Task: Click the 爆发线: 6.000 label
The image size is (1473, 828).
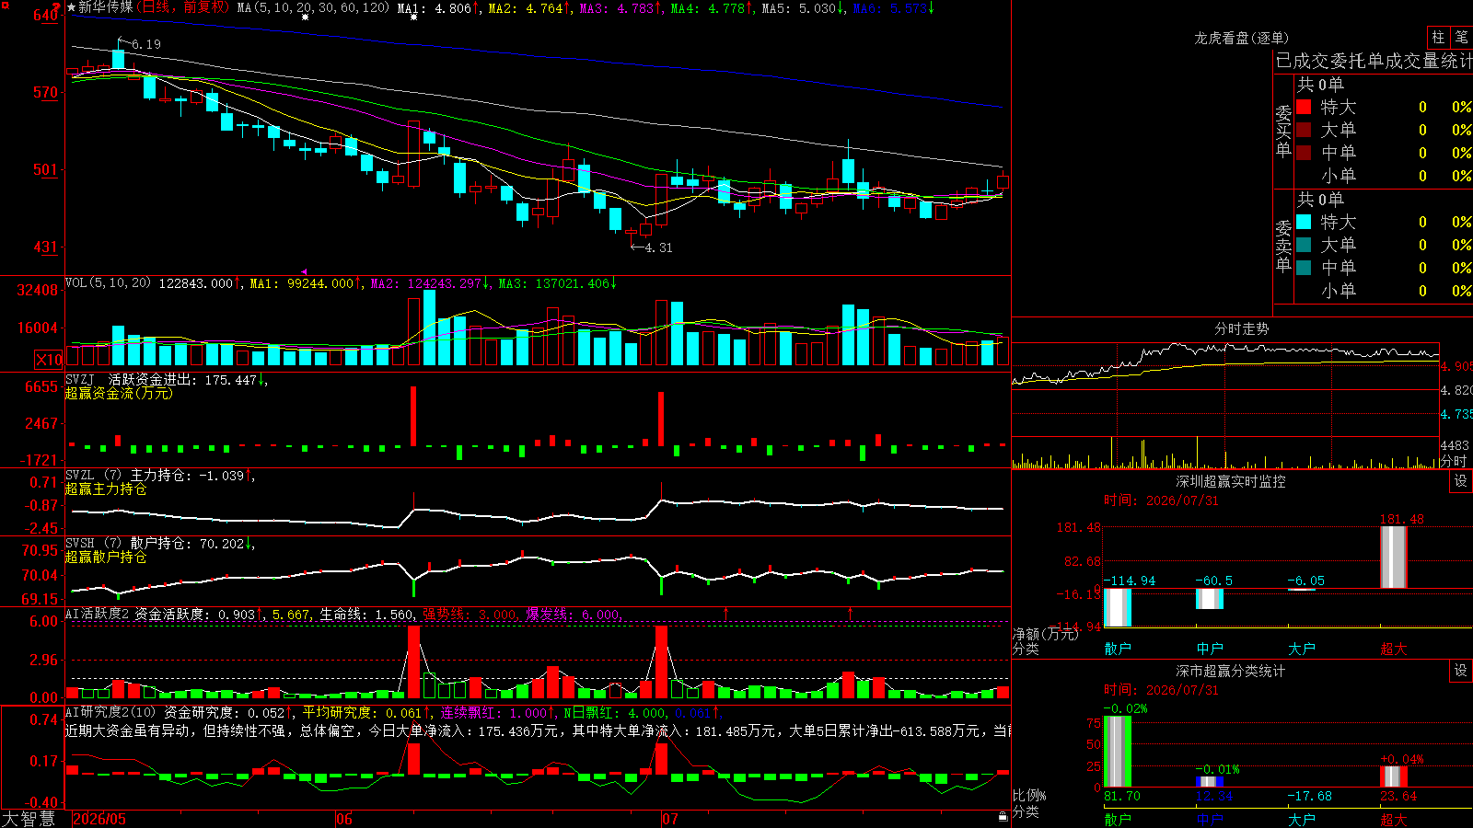Action: (x=573, y=614)
